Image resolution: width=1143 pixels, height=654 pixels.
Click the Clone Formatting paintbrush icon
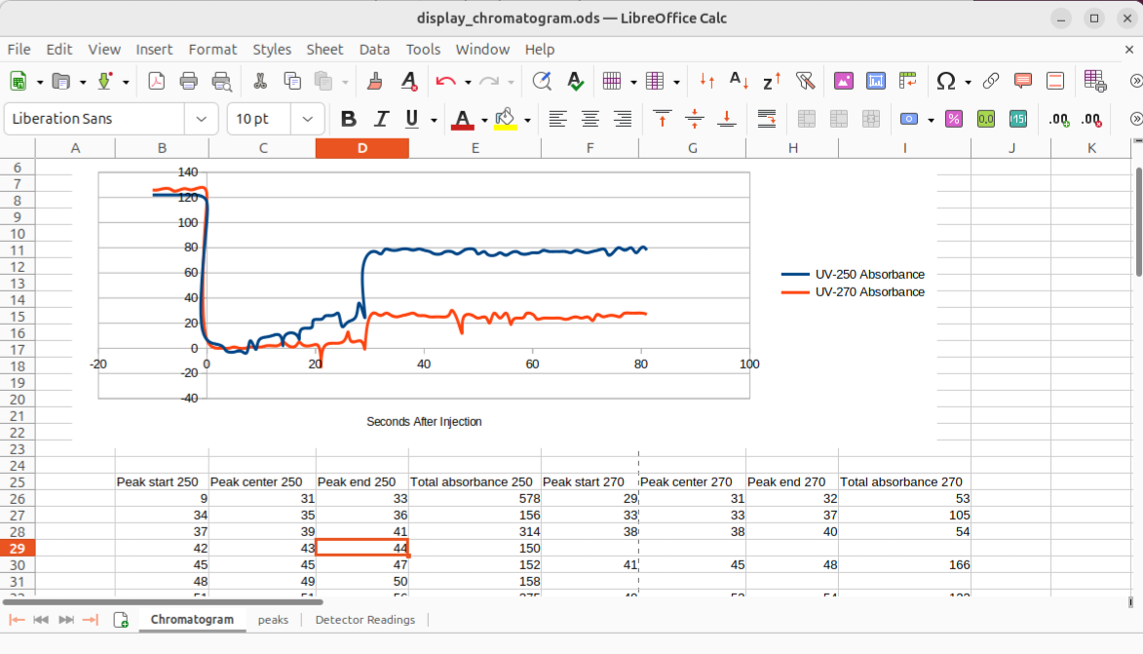click(374, 82)
